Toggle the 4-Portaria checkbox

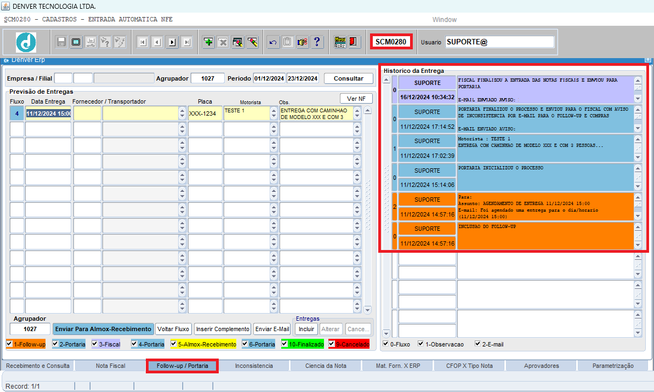coord(134,344)
